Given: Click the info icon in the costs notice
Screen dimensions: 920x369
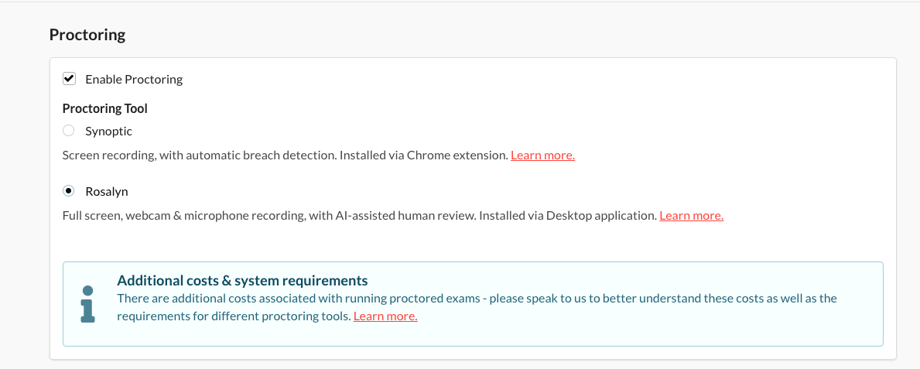Looking at the screenshot, I should [87, 303].
